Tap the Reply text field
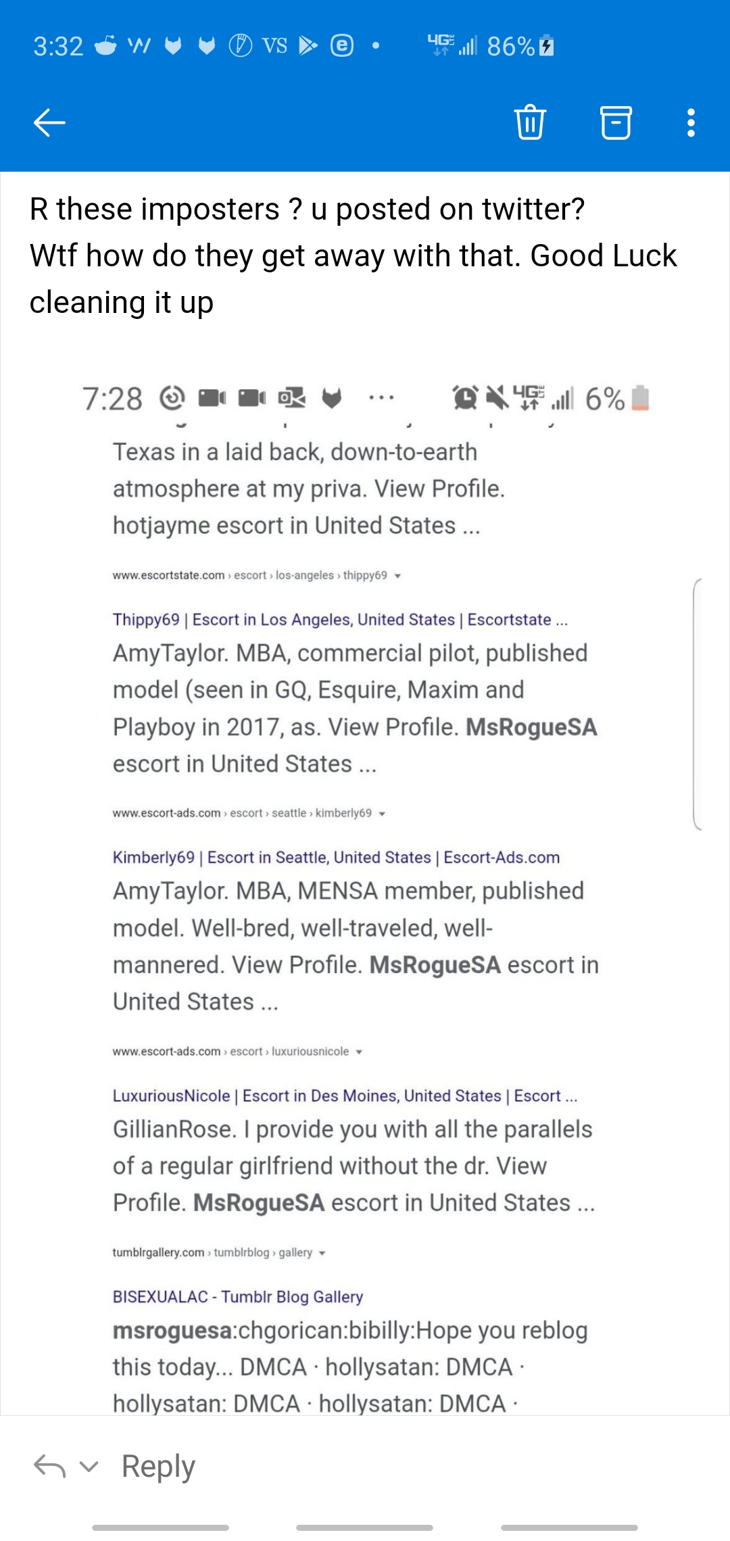730x1541 pixels. (158, 1466)
